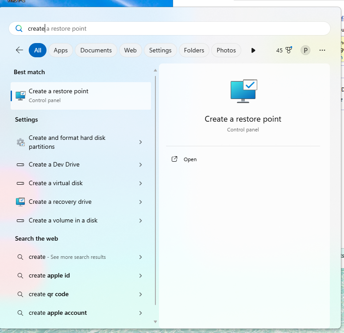Open Create a restore point best match
Screen dimensions: 344x333
pos(81,95)
